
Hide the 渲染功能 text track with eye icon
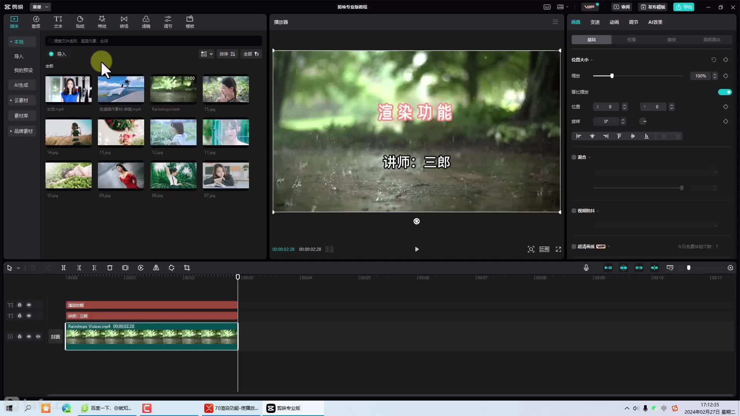coord(29,305)
